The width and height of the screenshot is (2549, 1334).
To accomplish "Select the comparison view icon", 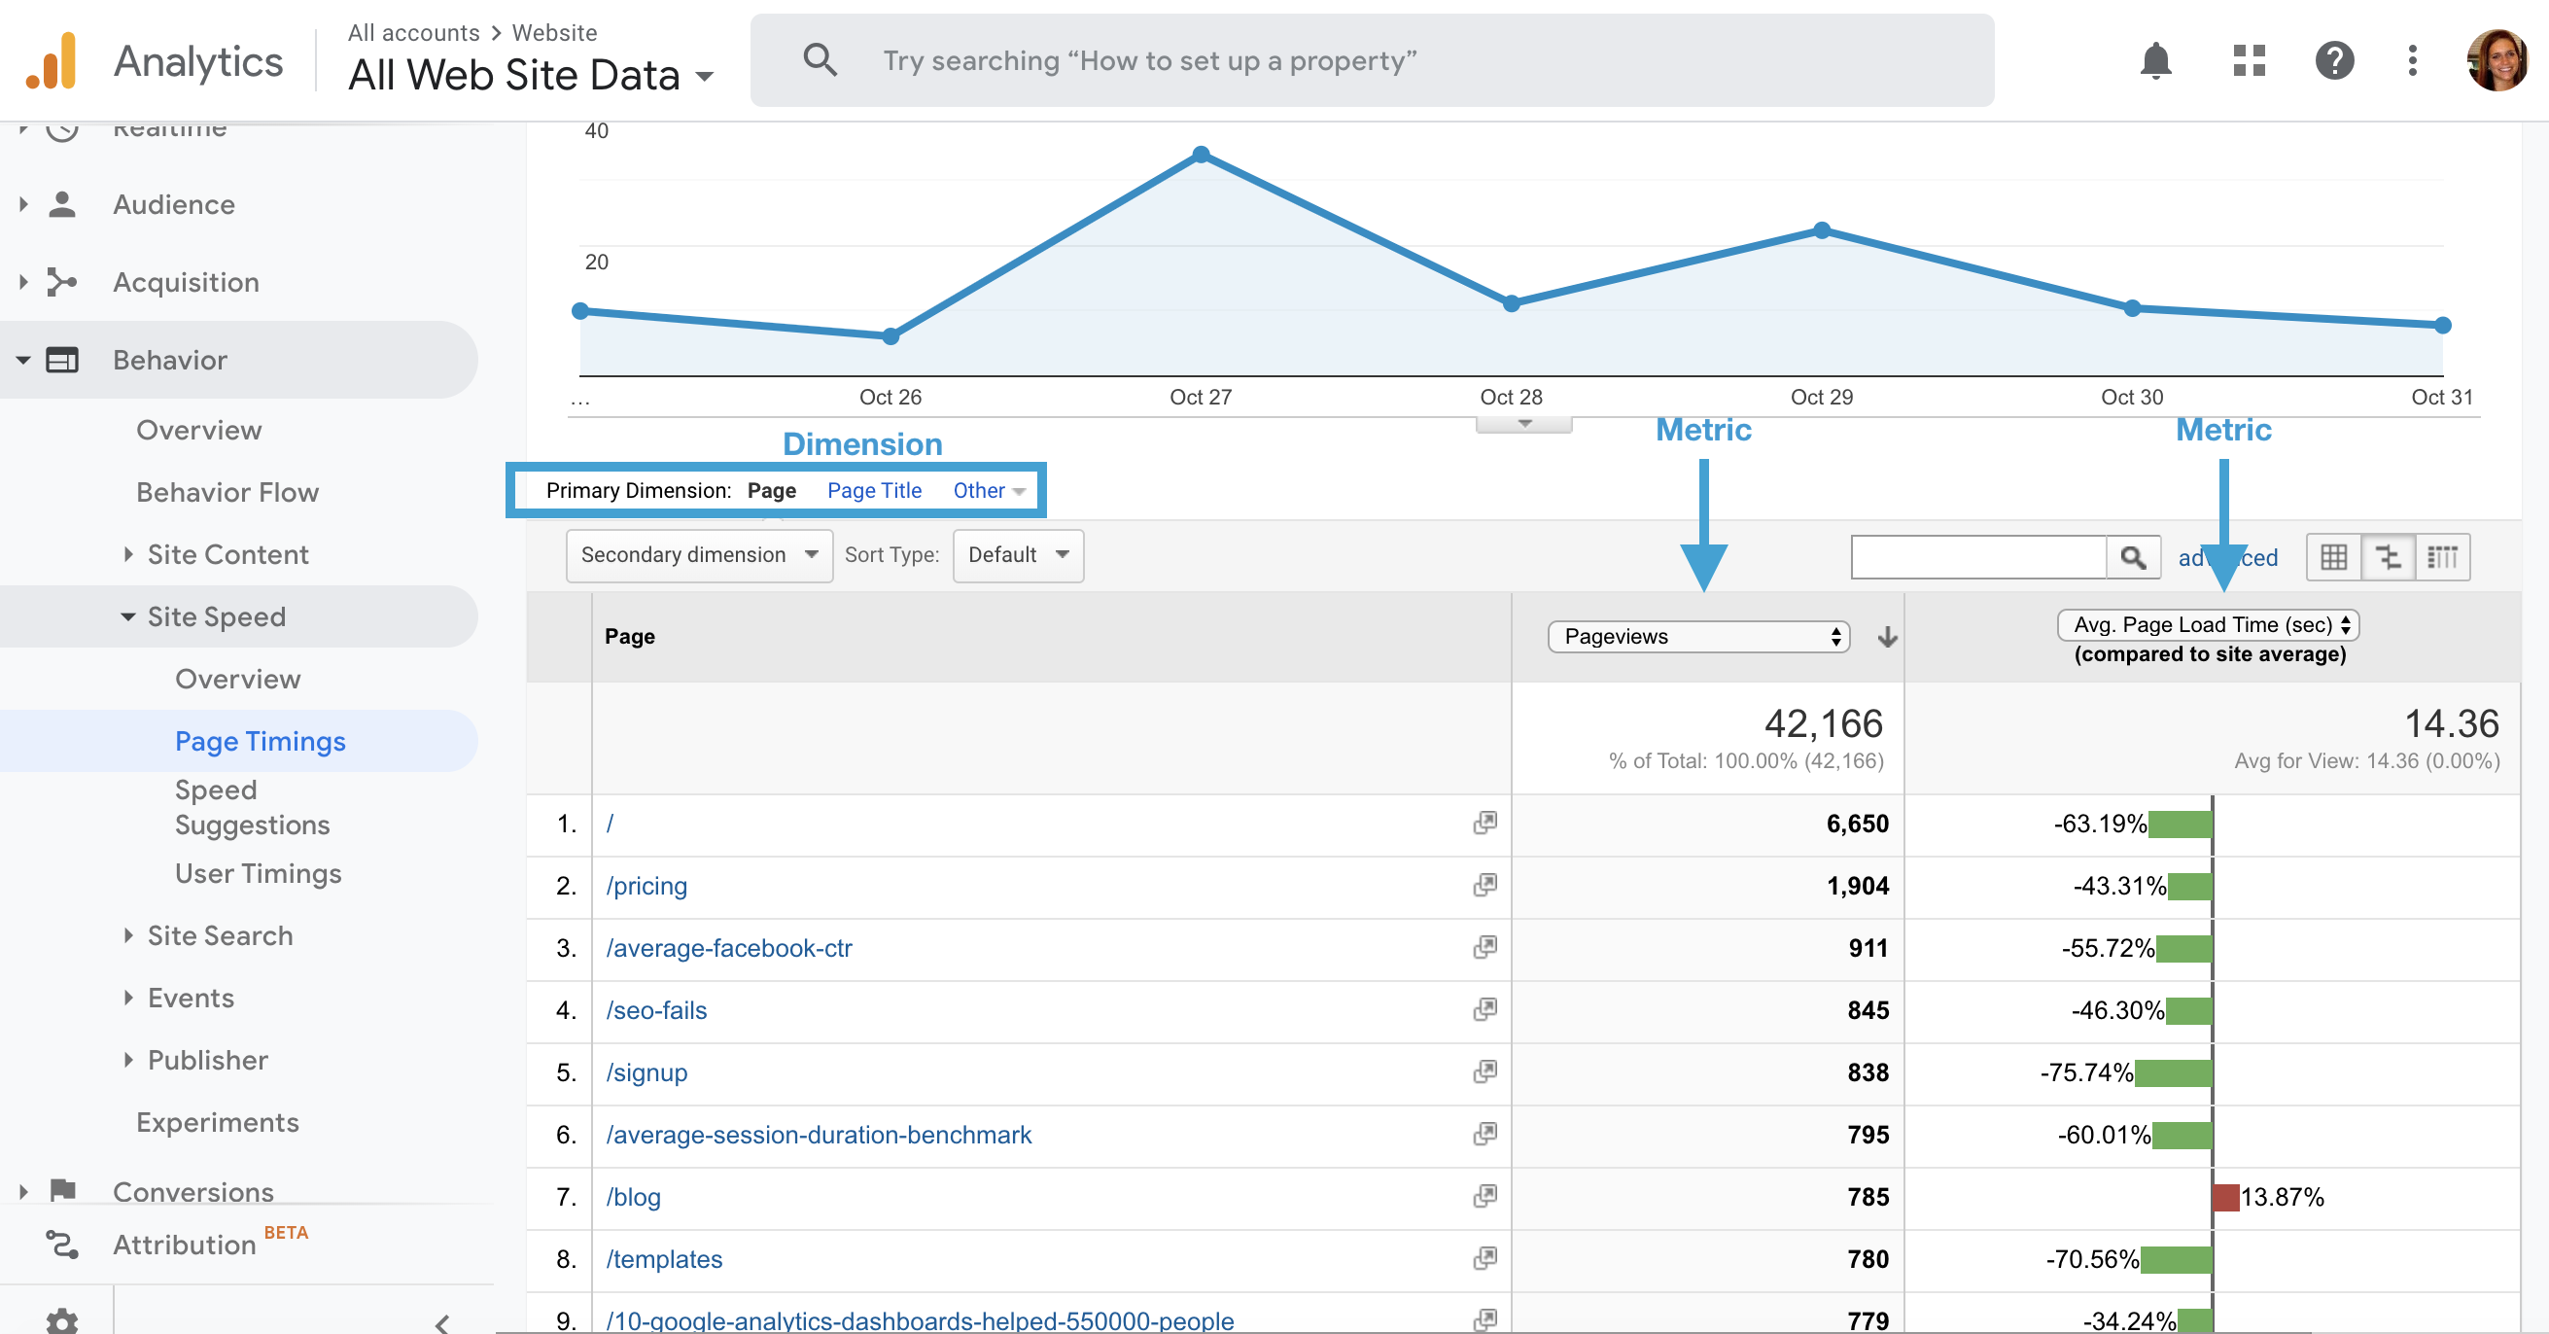I will click(2388, 557).
